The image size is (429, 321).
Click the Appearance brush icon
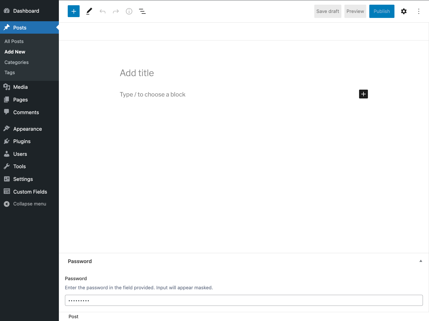tap(7, 128)
